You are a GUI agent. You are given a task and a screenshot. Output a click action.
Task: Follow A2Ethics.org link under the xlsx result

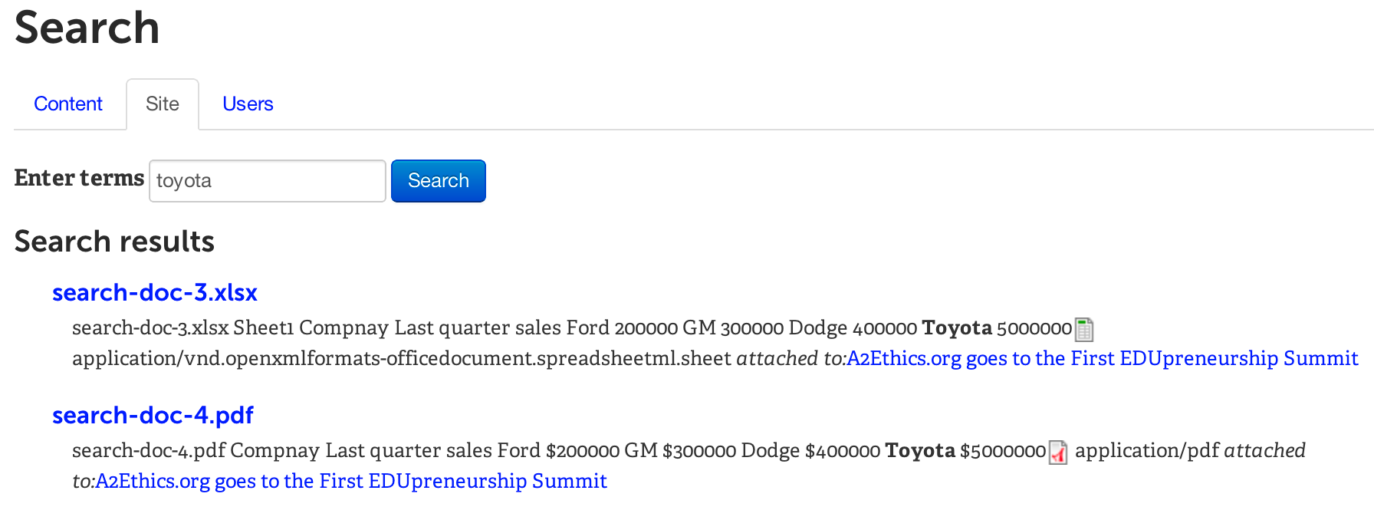click(1103, 358)
